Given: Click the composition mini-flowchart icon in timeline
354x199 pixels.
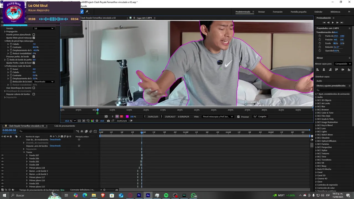Looking at the screenshot, I should [77, 131].
